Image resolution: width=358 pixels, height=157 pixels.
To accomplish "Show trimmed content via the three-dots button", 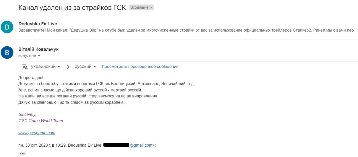I will point(22,154).
